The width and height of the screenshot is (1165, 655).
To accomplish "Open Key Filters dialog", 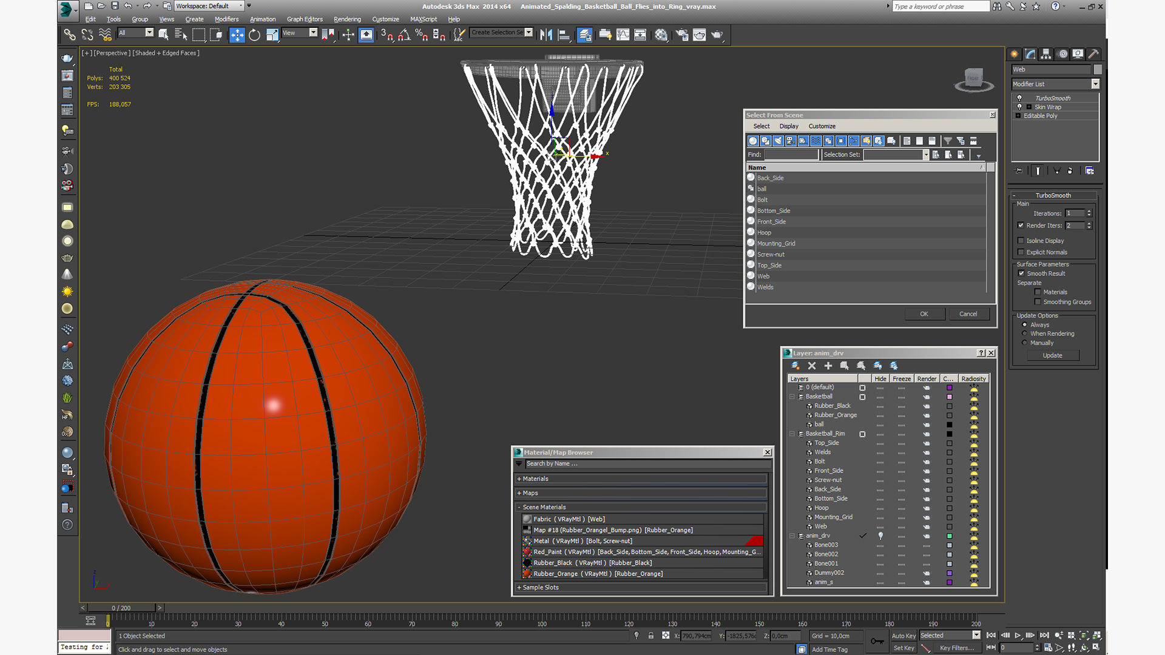I will point(957,648).
